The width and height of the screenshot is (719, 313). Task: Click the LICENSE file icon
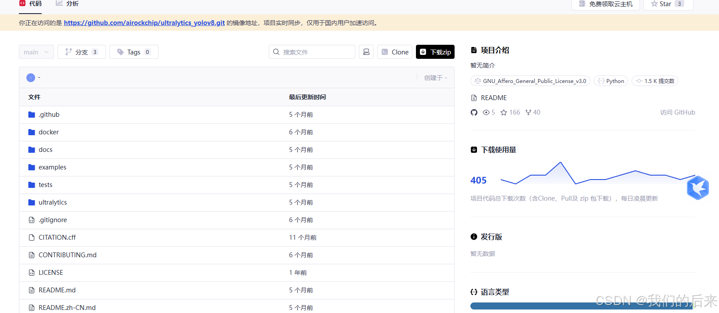[x=32, y=273]
